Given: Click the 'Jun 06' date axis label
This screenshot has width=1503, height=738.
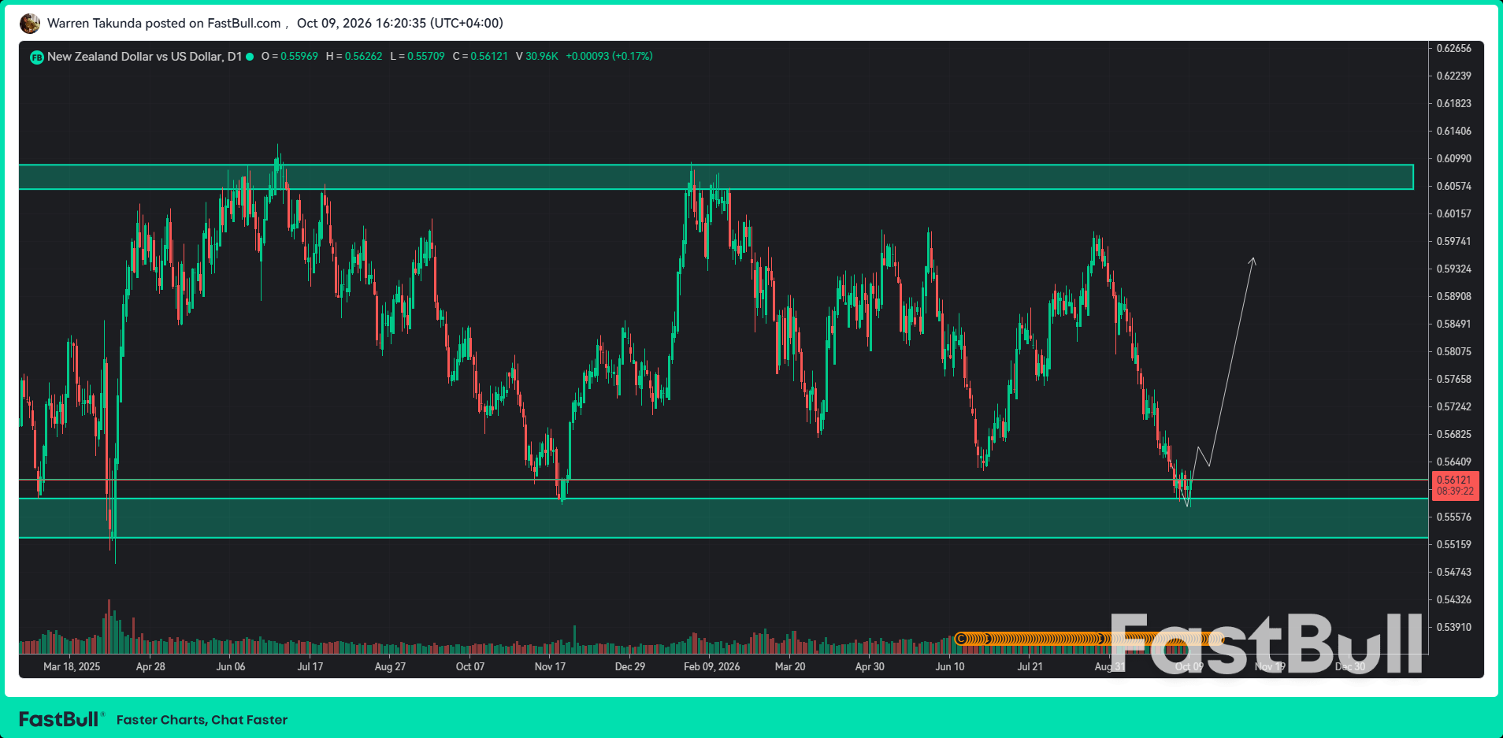Looking at the screenshot, I should 231,666.
